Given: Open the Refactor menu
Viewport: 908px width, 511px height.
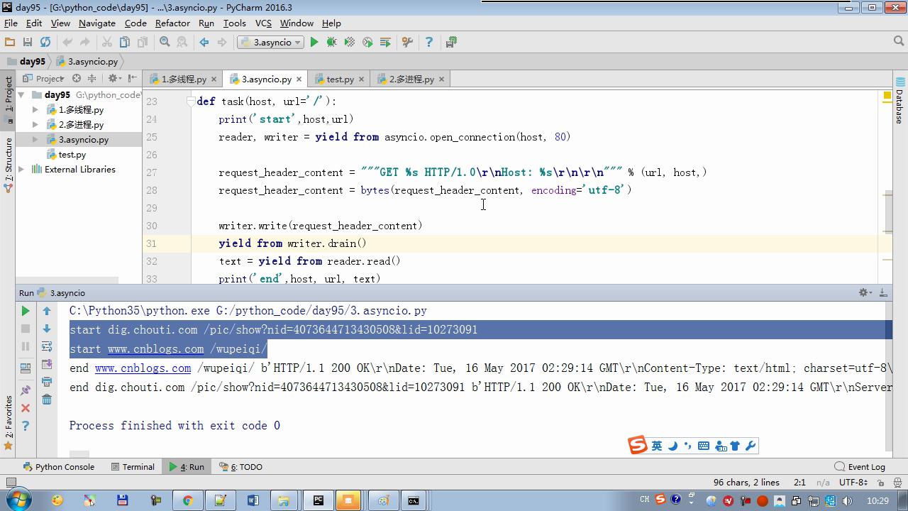Looking at the screenshot, I should click(172, 23).
